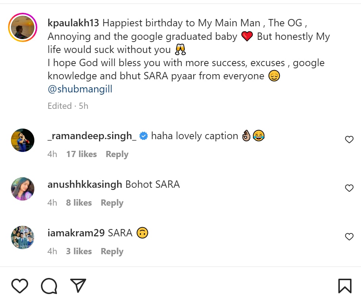Image resolution: width=361 pixels, height=305 pixels.
Task: Save the post with the bookmark icon
Action: click(x=345, y=286)
